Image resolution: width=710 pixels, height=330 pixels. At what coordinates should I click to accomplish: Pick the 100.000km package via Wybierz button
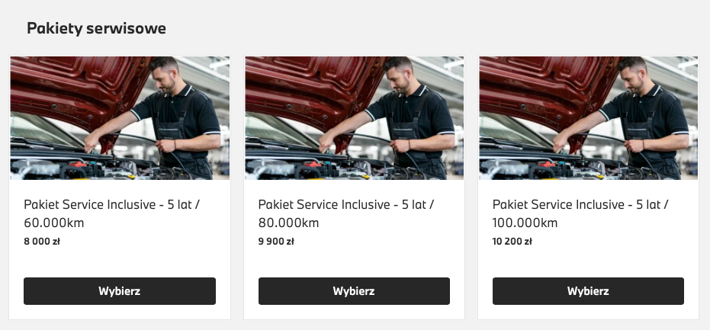(588, 291)
